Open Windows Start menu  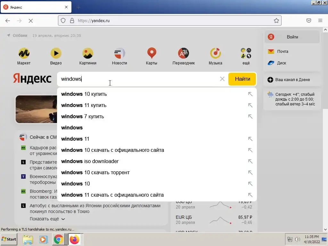[9, 239]
